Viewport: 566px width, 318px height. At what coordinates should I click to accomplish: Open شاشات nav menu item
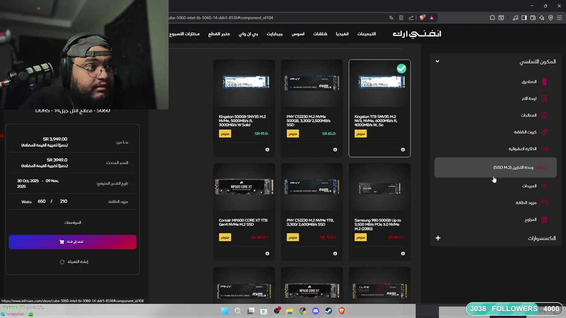pos(320,34)
